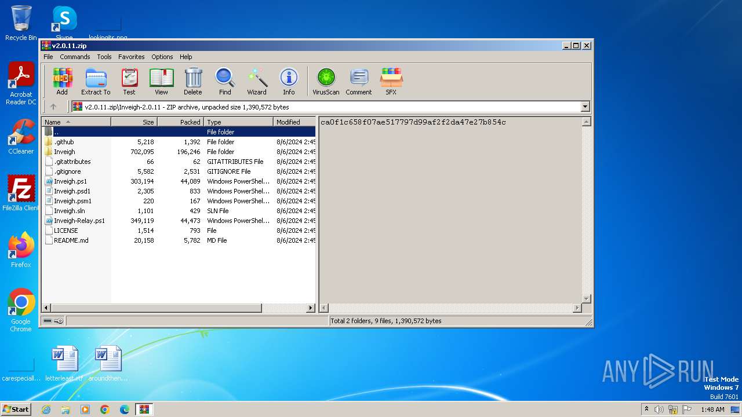Select the Inveigh.psm1 file
742x417 pixels.
(x=179, y=201)
